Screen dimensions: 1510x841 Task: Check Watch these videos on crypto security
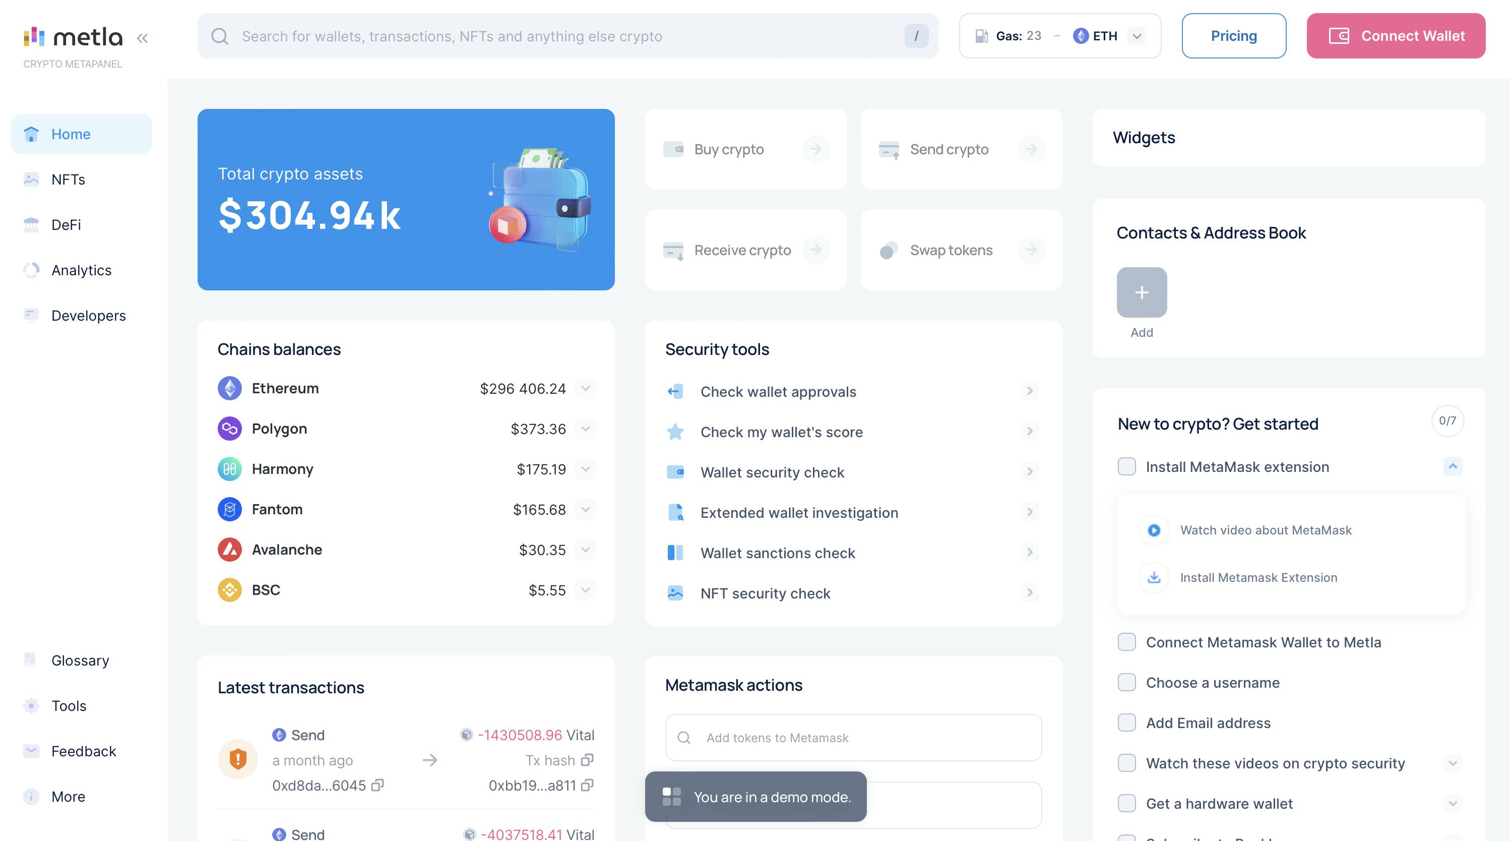coord(1126,763)
